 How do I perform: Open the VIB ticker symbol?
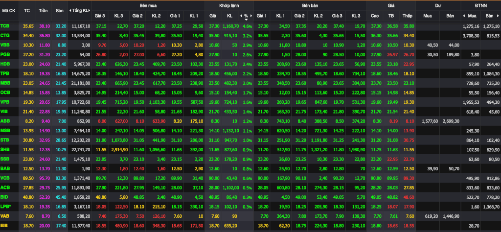click(4, 111)
